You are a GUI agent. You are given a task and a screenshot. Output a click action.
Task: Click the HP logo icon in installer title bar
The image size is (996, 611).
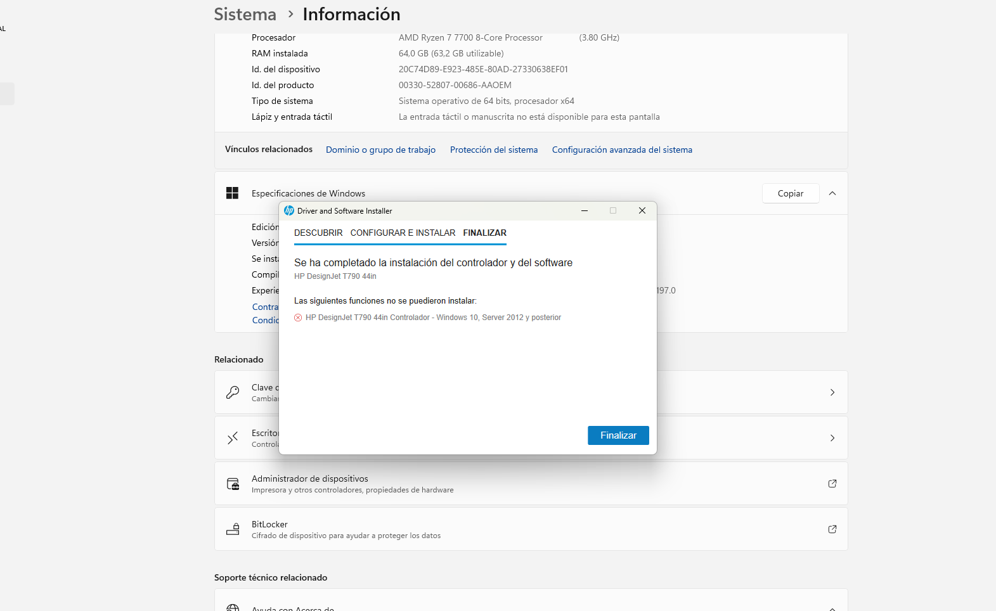(289, 211)
